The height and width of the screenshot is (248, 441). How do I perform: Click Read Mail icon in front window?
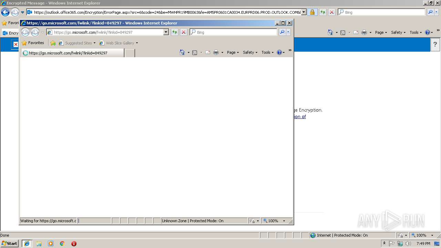click(208, 52)
